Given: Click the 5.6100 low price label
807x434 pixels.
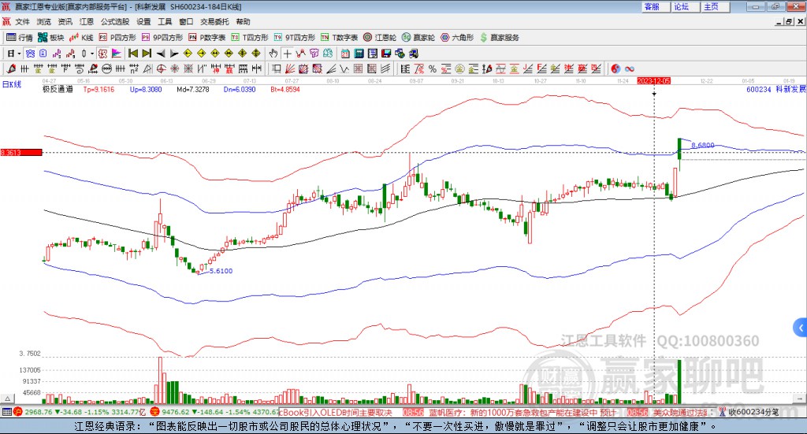Looking at the screenshot, I should pos(221,271).
